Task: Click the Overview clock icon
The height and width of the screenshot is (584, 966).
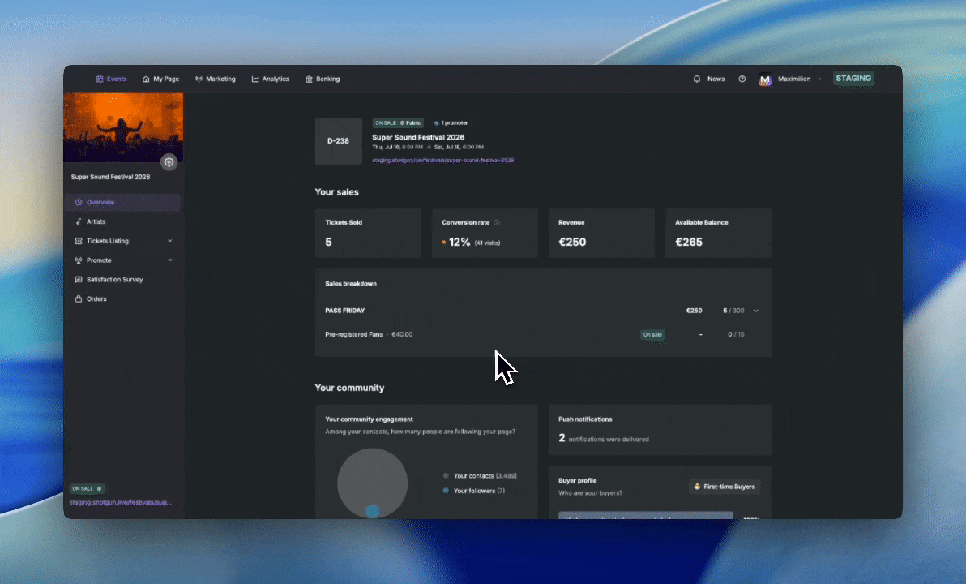Action: point(79,202)
